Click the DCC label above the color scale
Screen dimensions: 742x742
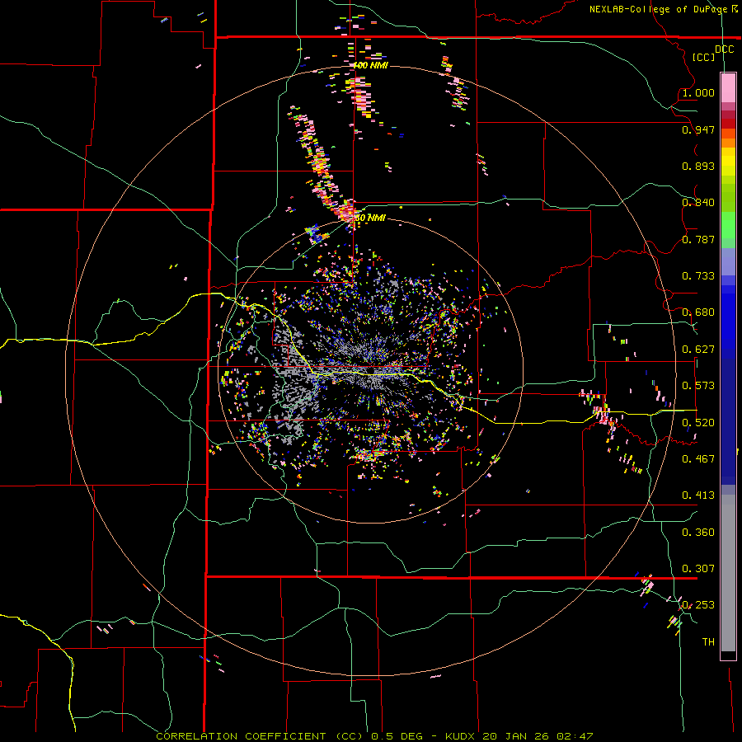pos(724,49)
